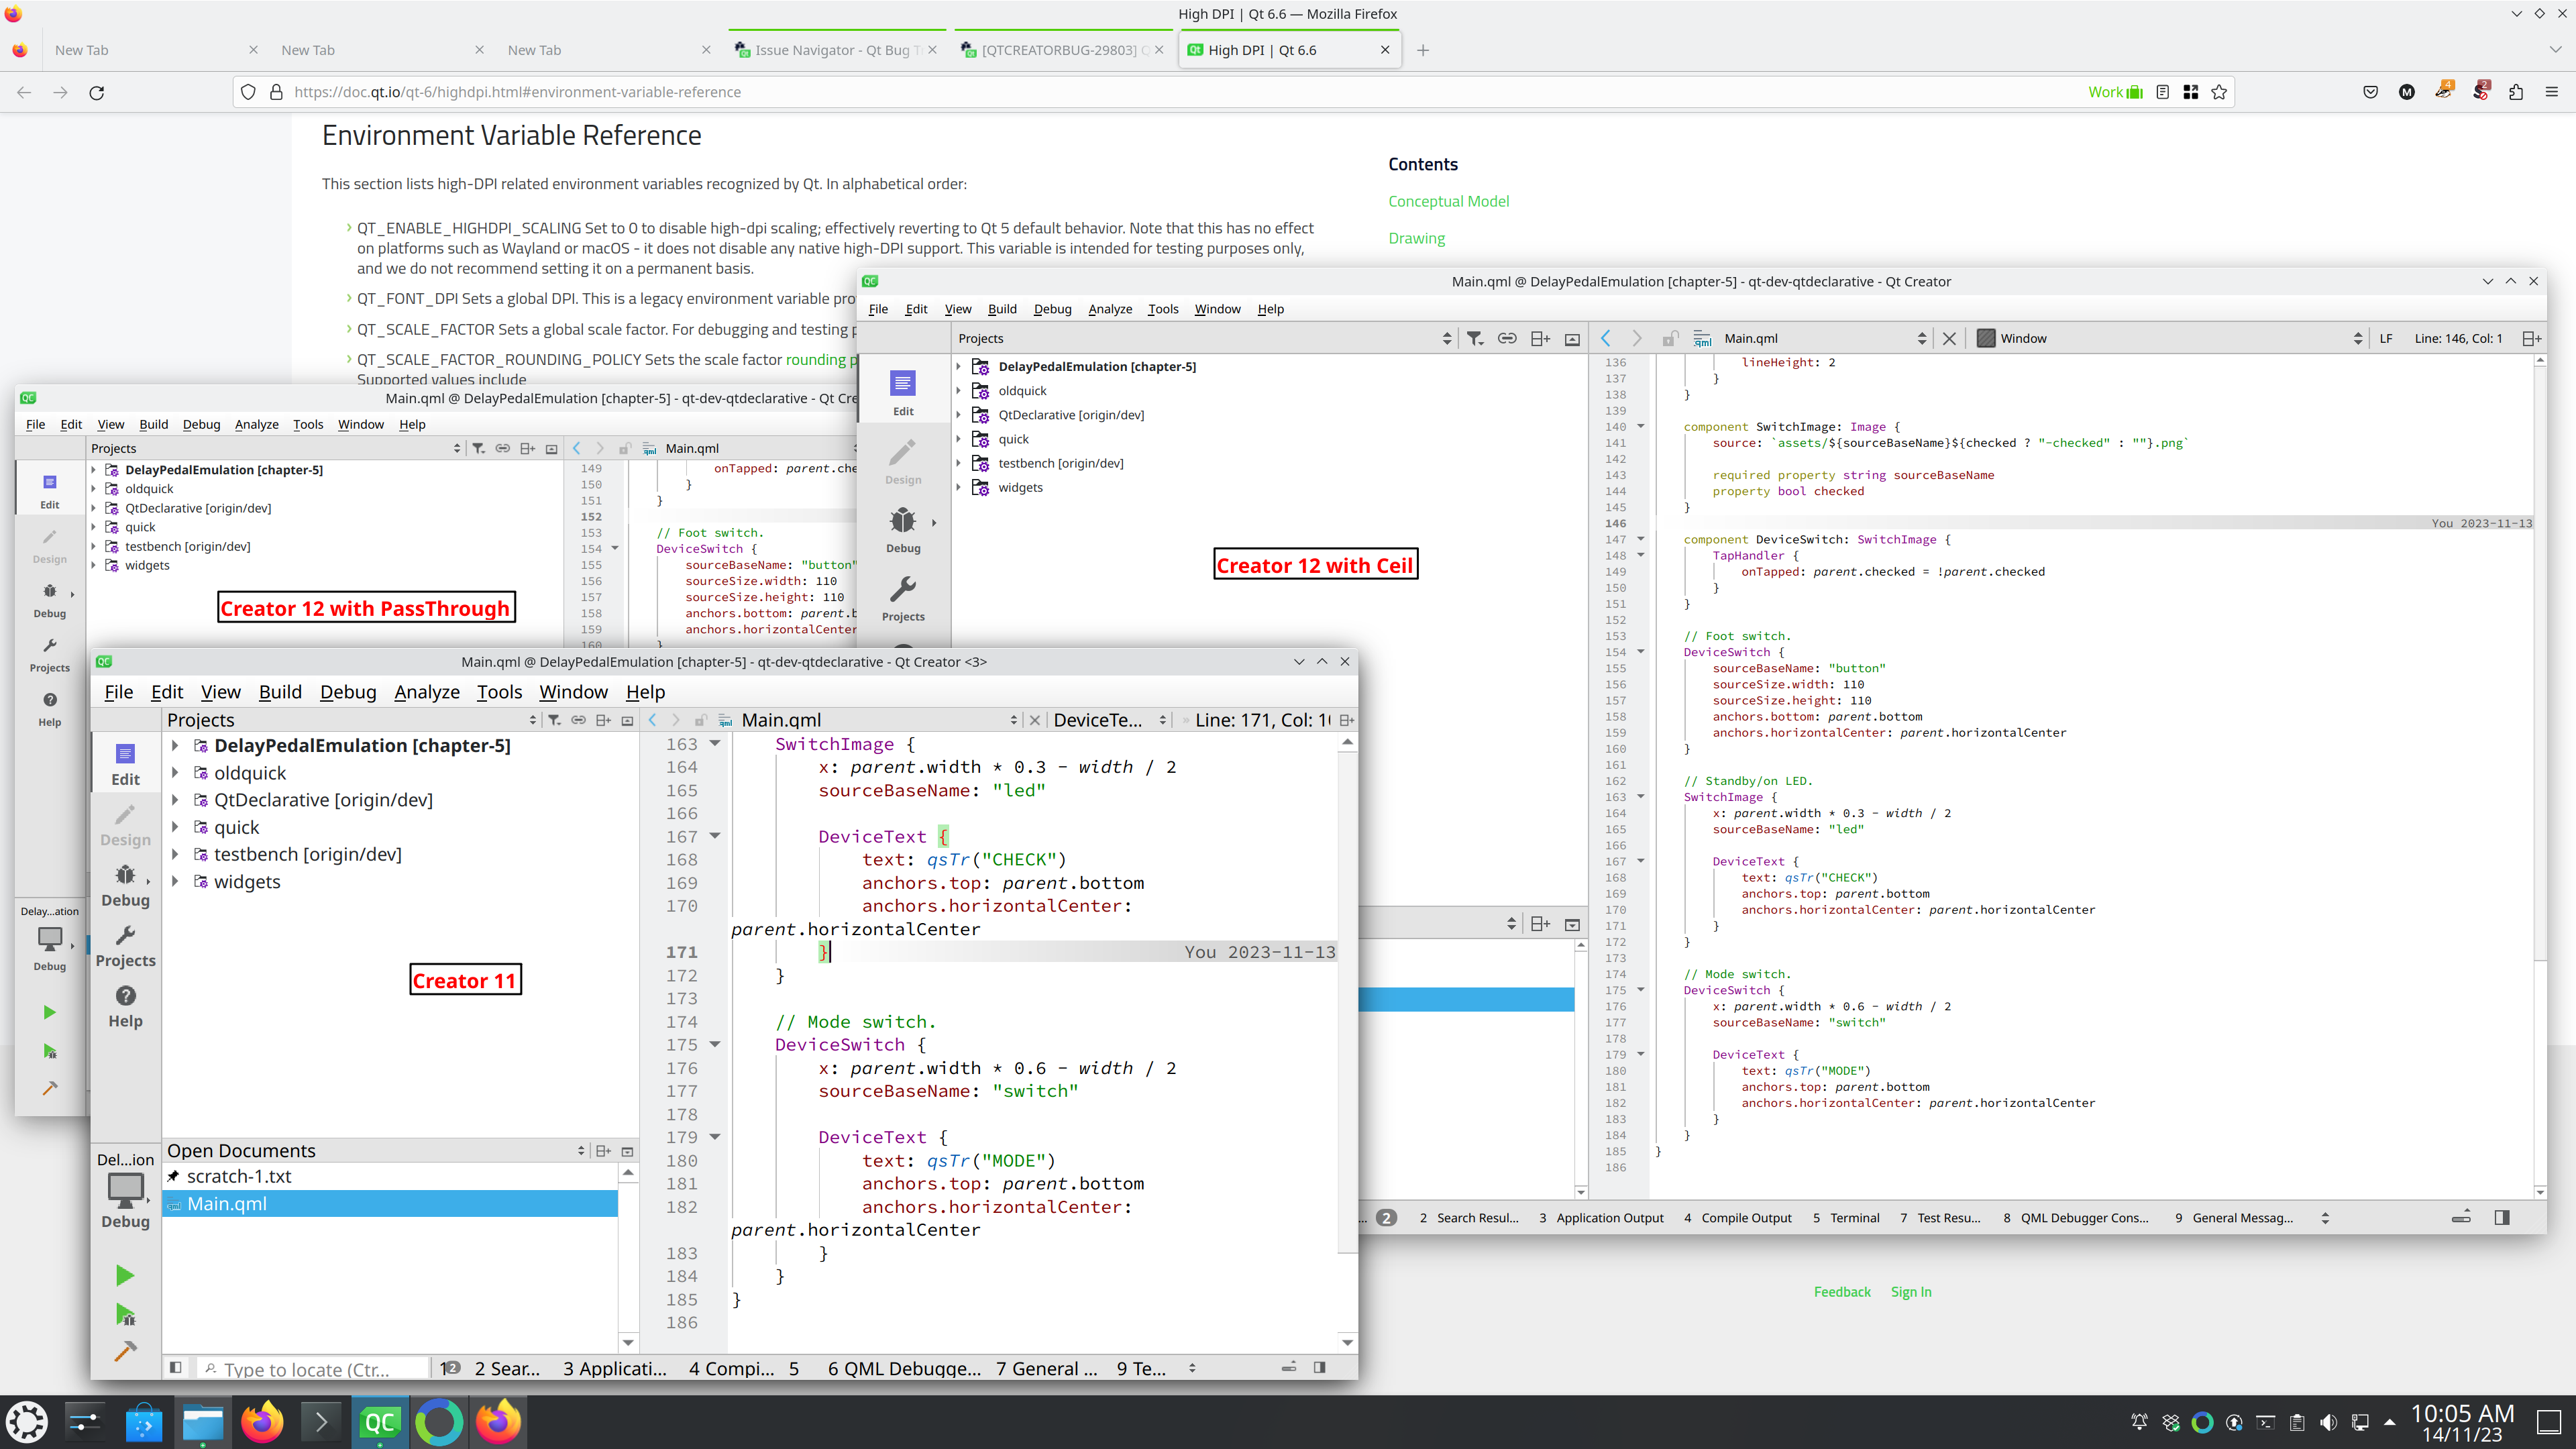This screenshot has height=1449, width=2576.
Task: Open Debug mode in Creator 12 Ceil window
Action: [x=903, y=530]
